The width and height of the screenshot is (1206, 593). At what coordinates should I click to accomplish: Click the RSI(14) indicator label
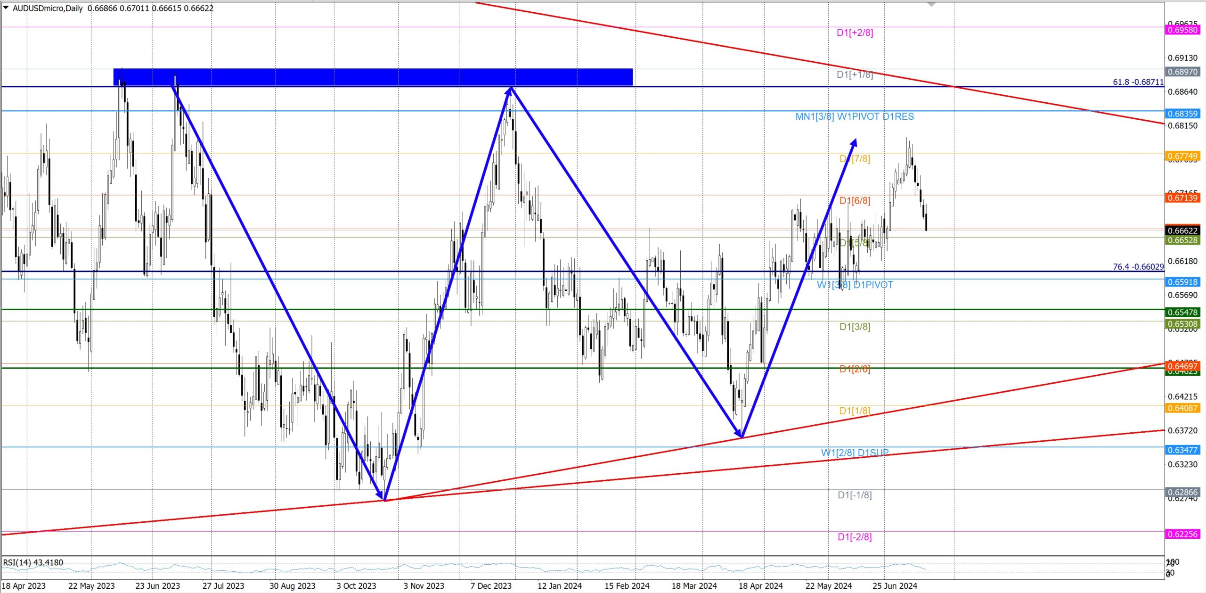33,562
